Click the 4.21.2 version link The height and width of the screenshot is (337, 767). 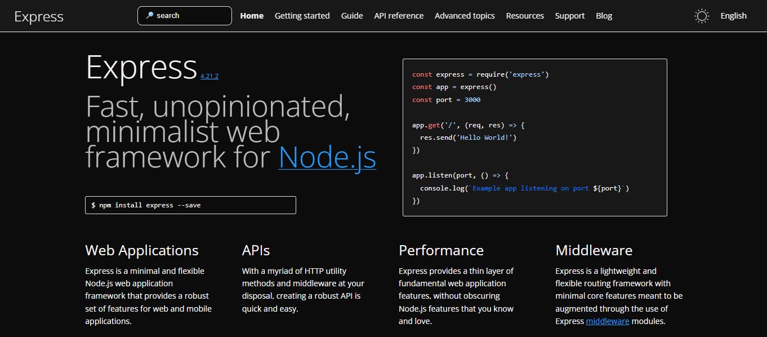tap(209, 76)
